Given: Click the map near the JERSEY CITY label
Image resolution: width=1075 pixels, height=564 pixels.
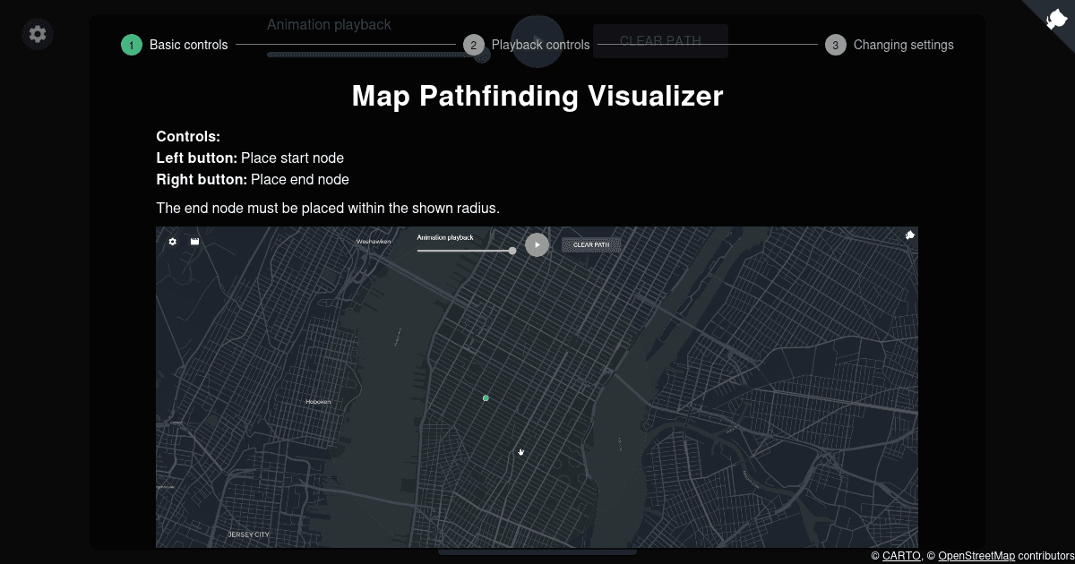Looking at the screenshot, I should coord(248,534).
